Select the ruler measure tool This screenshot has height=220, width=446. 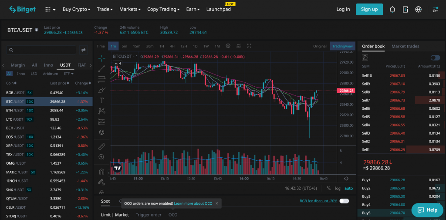pyautogui.click(x=101, y=146)
